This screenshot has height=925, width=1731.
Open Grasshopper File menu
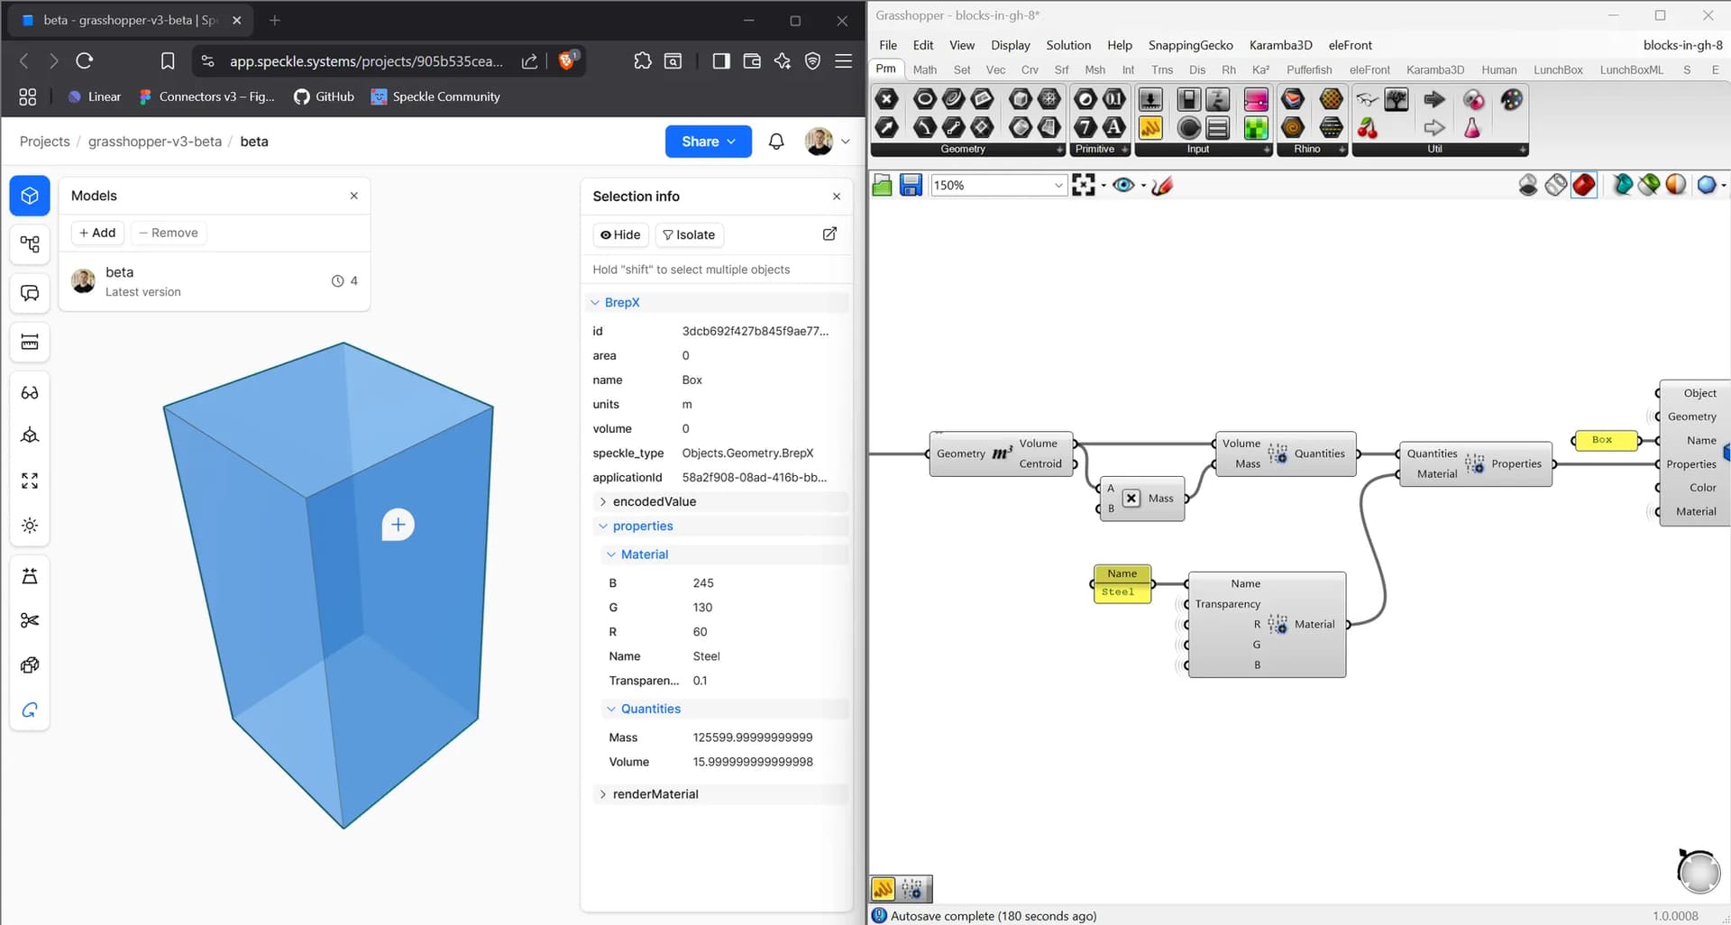[888, 45]
